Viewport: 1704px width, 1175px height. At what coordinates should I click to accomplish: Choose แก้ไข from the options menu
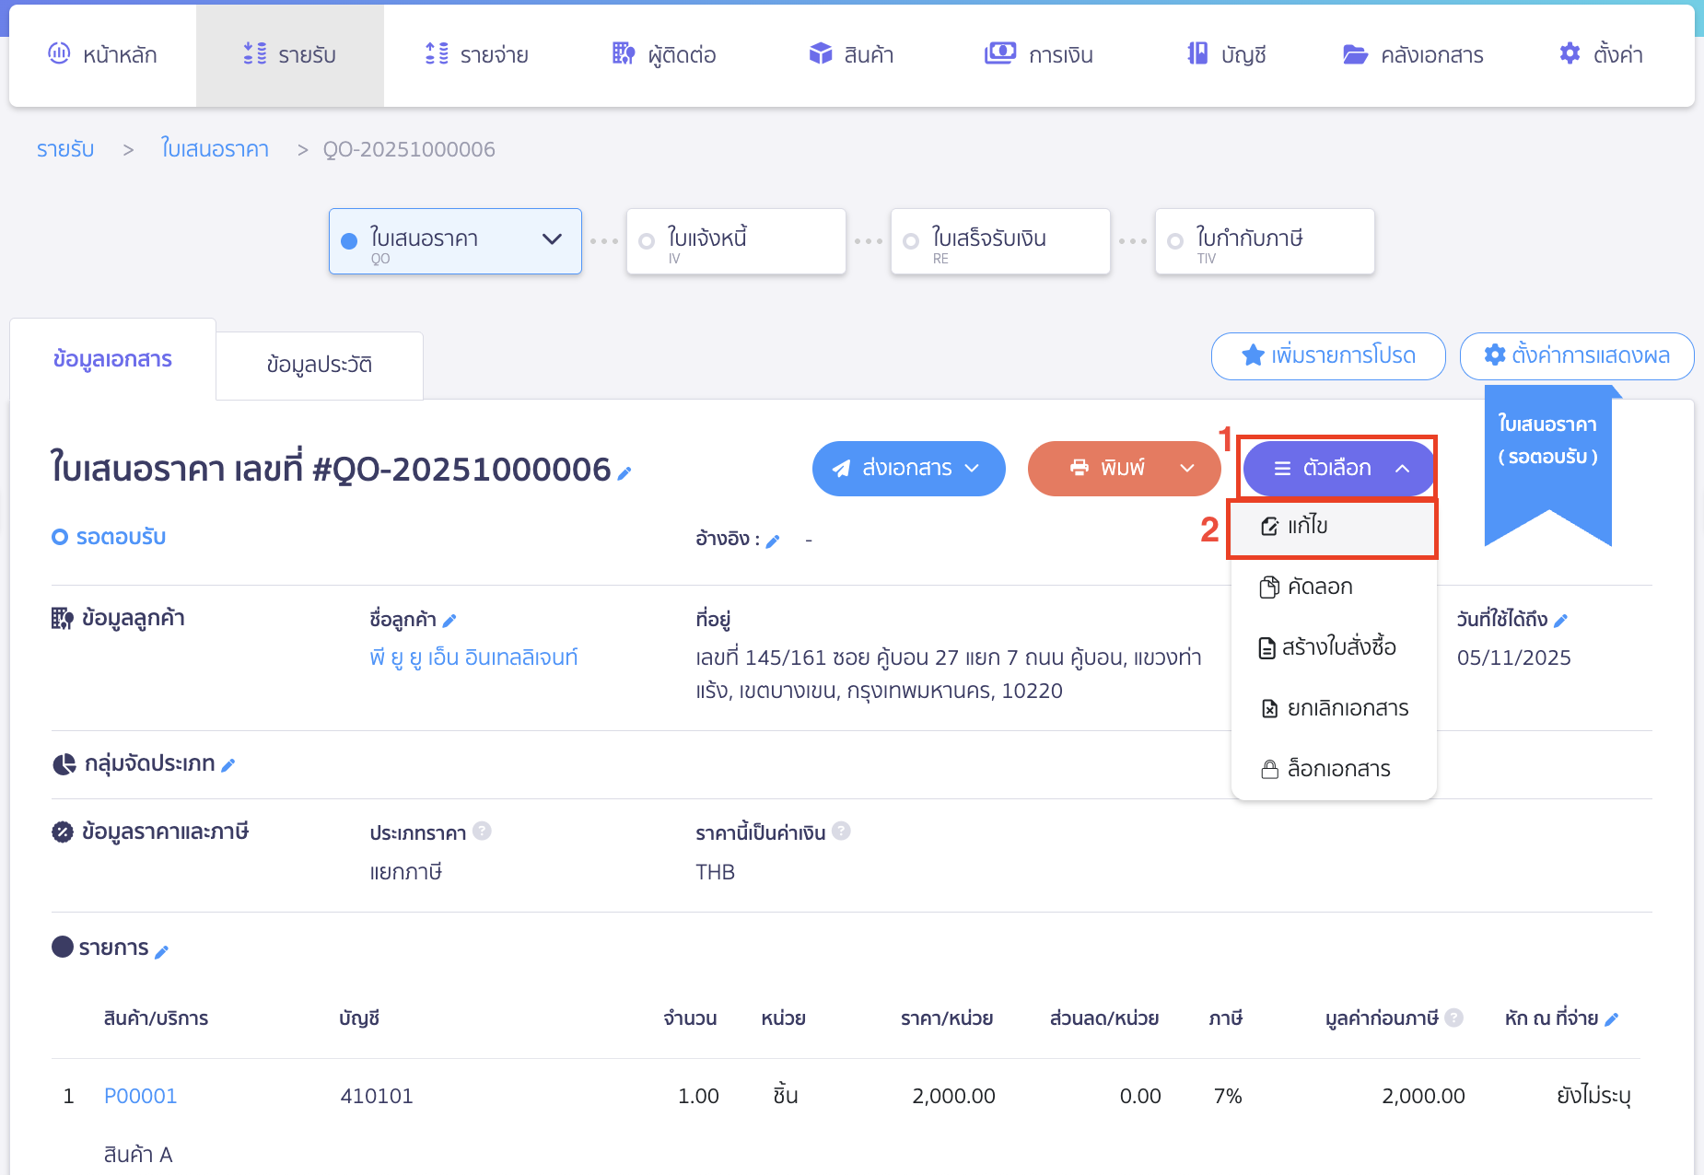click(1307, 526)
